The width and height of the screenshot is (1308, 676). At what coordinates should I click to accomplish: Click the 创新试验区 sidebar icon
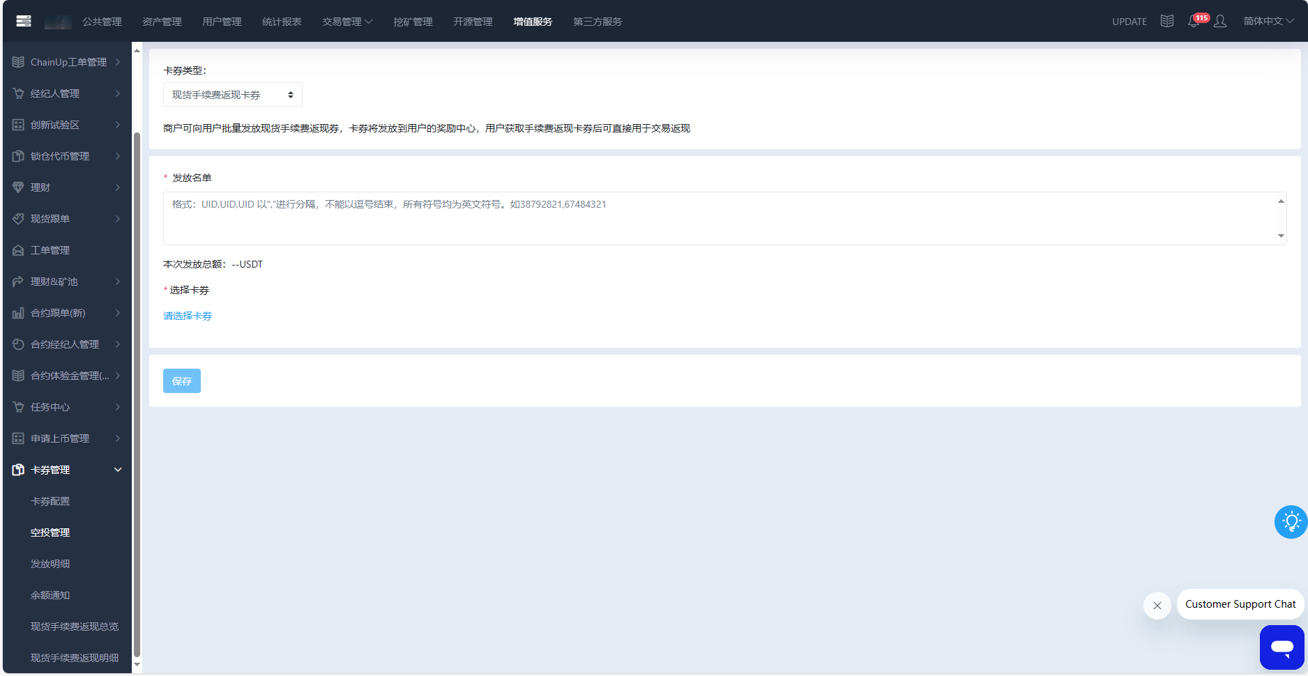click(x=18, y=125)
